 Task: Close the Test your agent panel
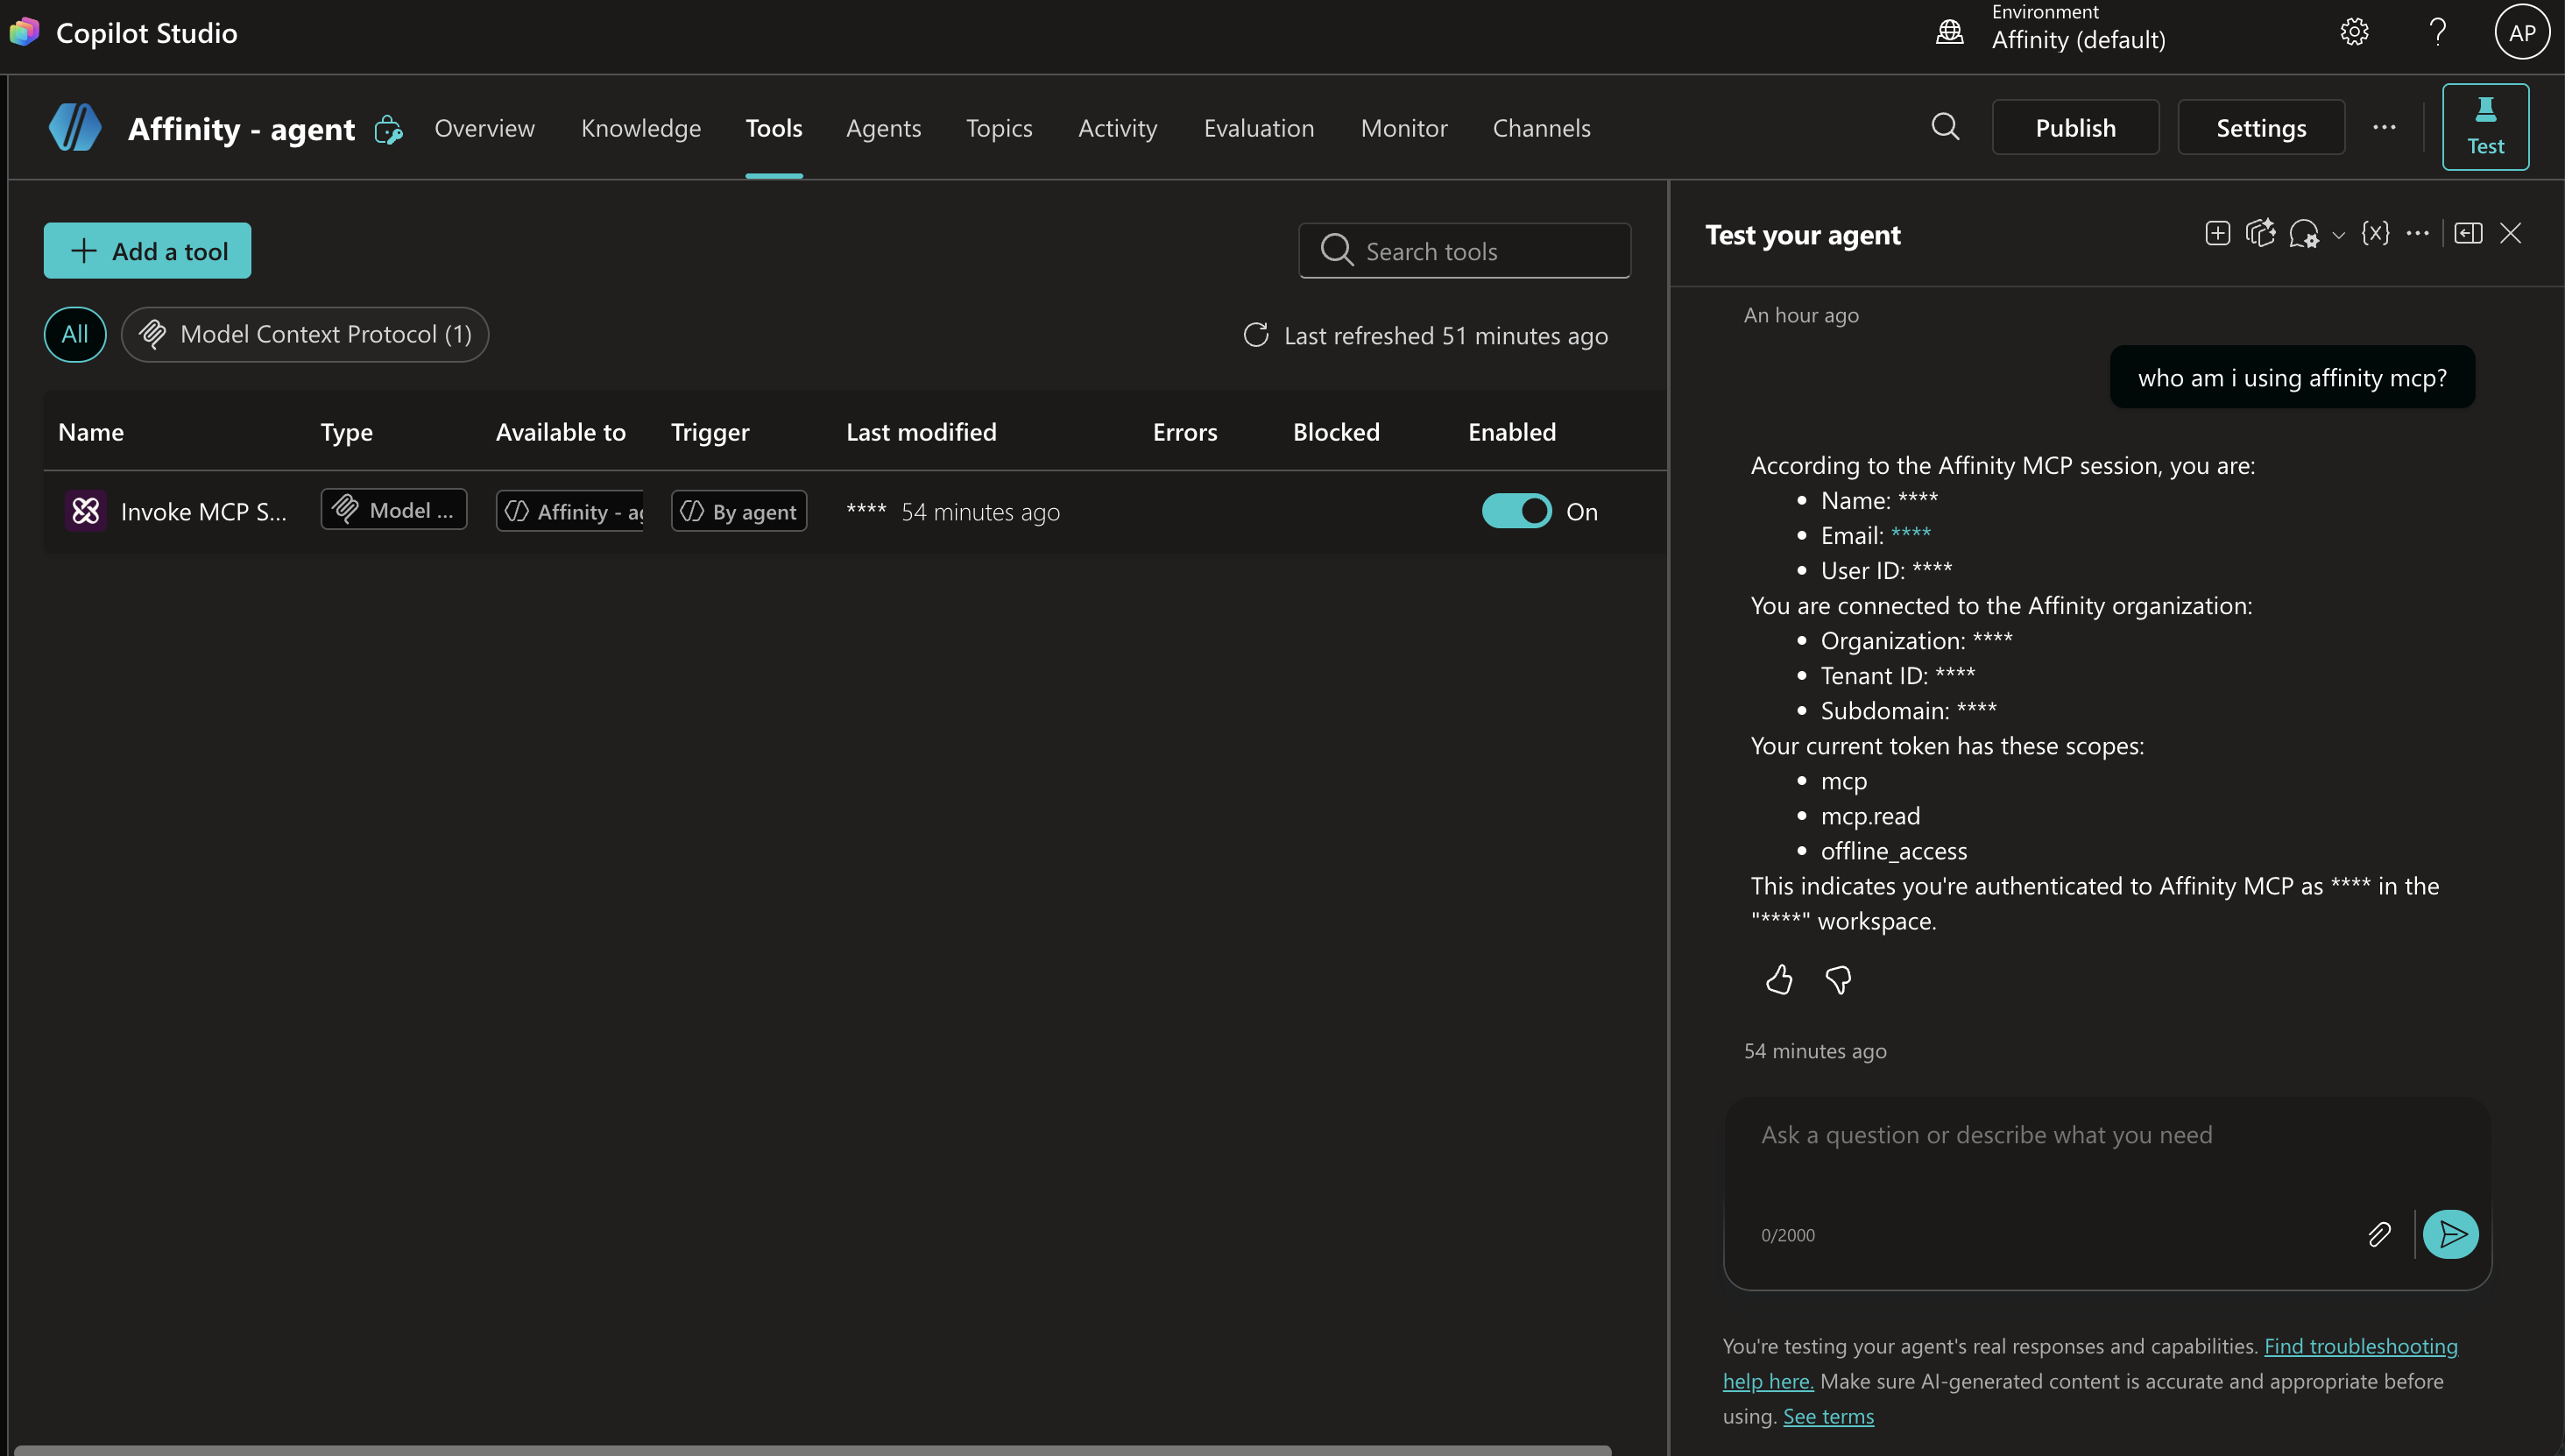pos(2510,233)
